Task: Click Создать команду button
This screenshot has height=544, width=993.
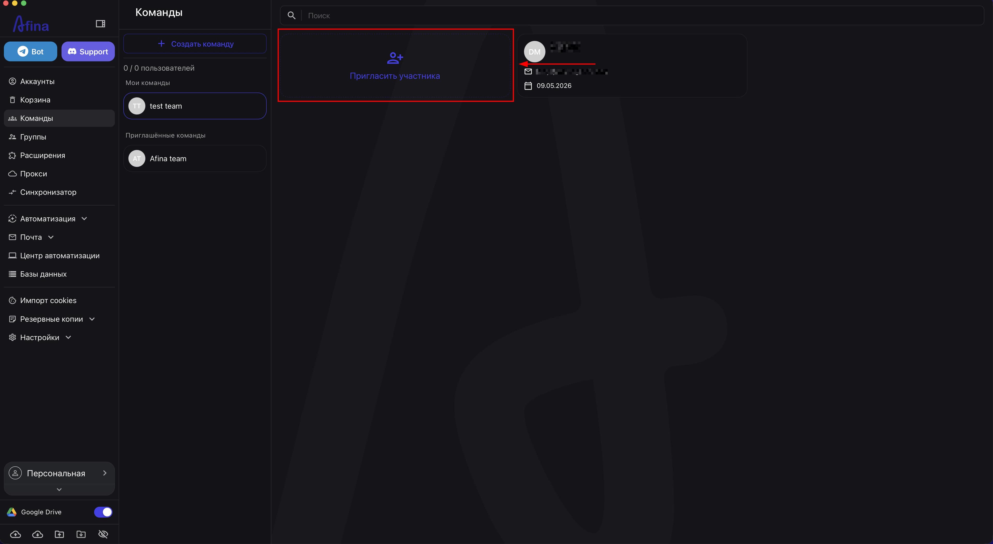Action: coord(195,43)
